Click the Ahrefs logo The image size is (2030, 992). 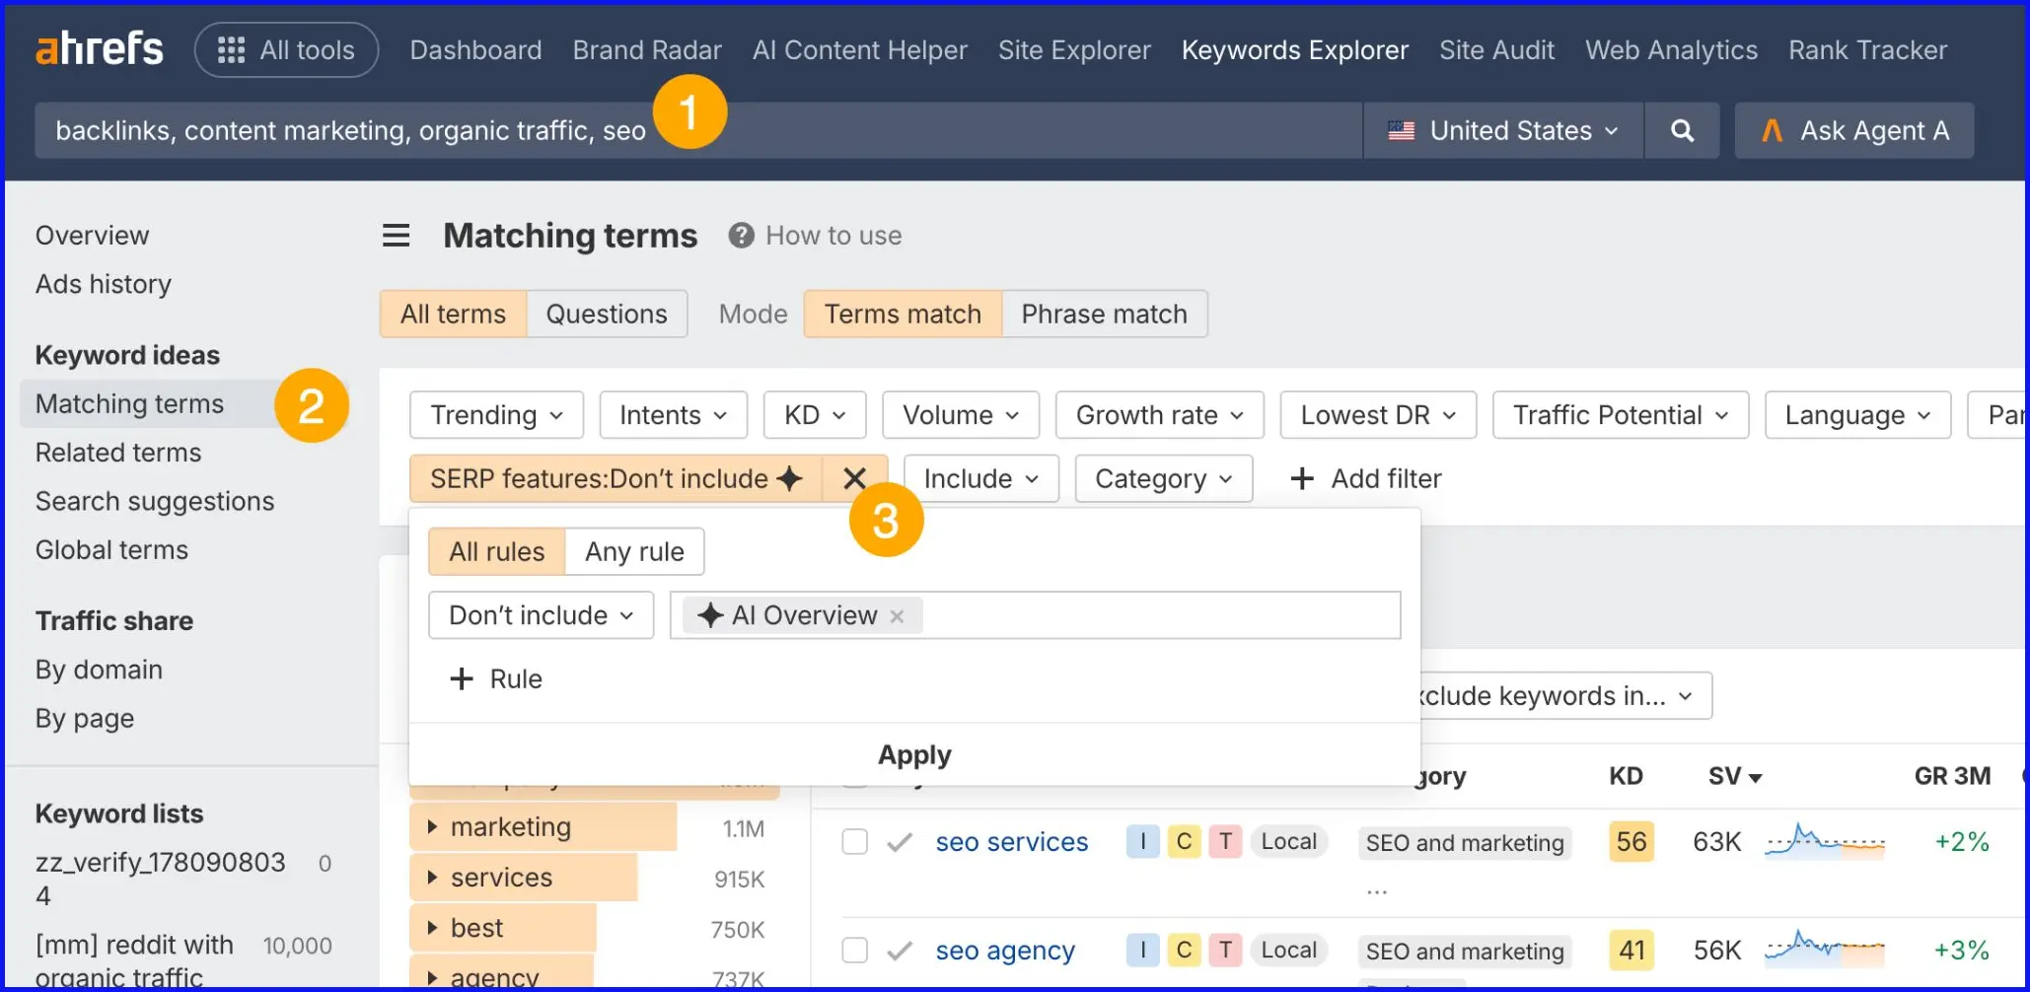(x=100, y=48)
